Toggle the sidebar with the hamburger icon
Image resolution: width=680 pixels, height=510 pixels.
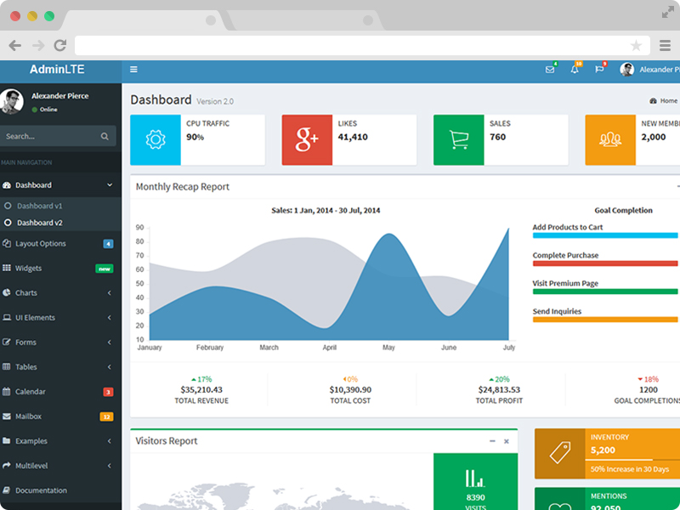(133, 70)
